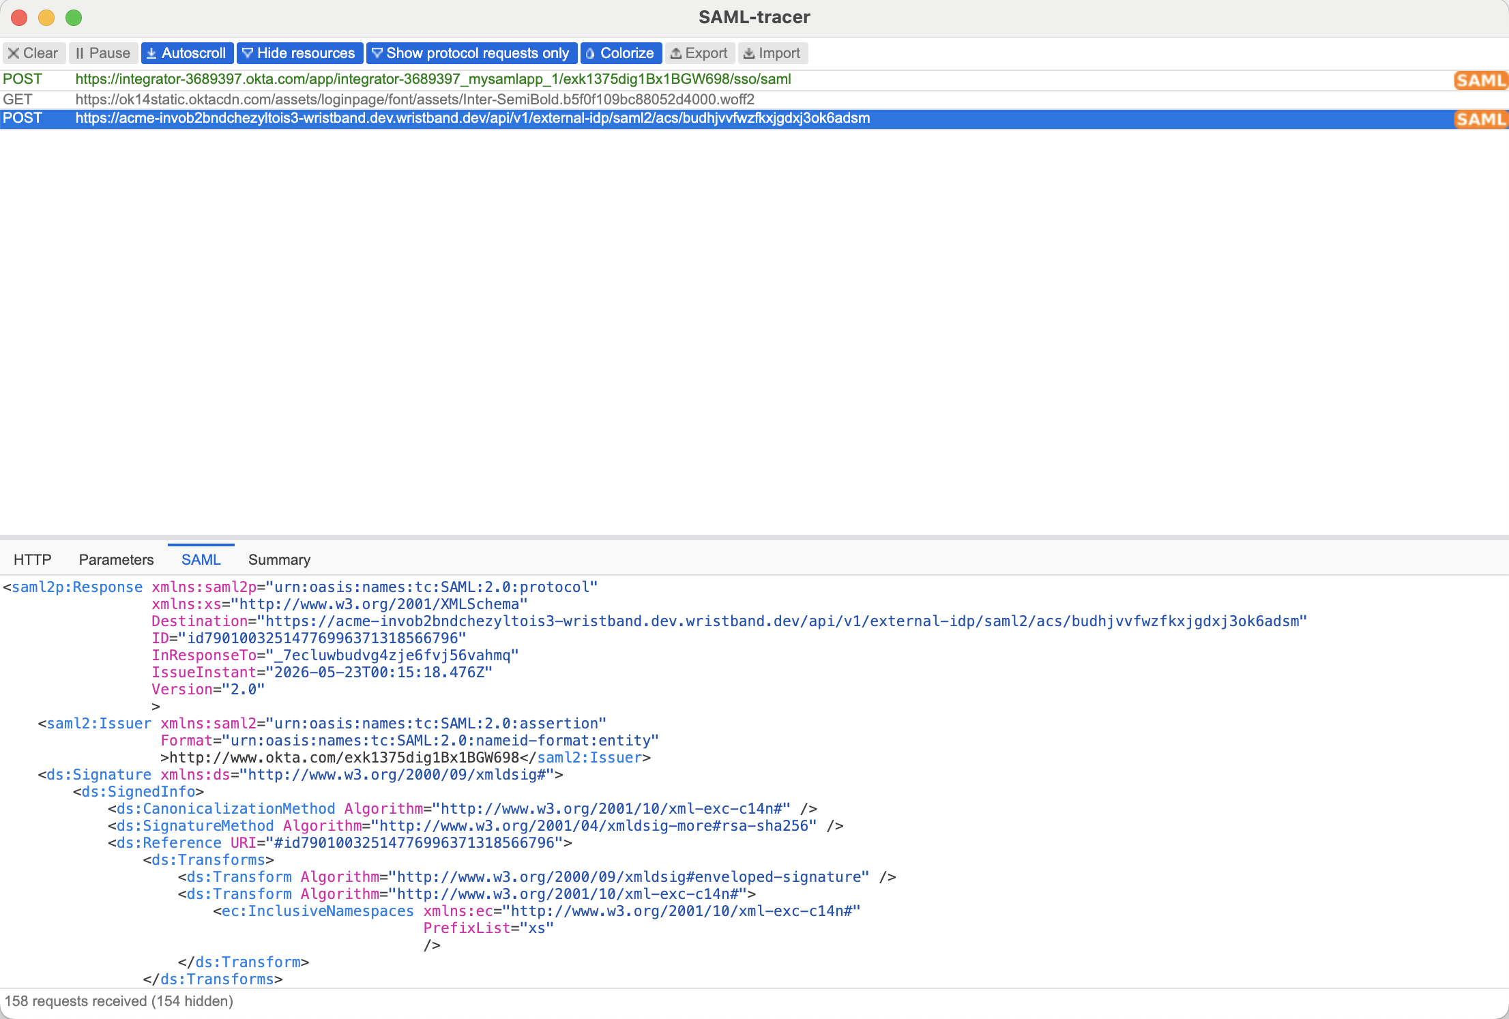Click the 158 requests received status text
Image resolution: width=1509 pixels, height=1019 pixels.
119,1001
